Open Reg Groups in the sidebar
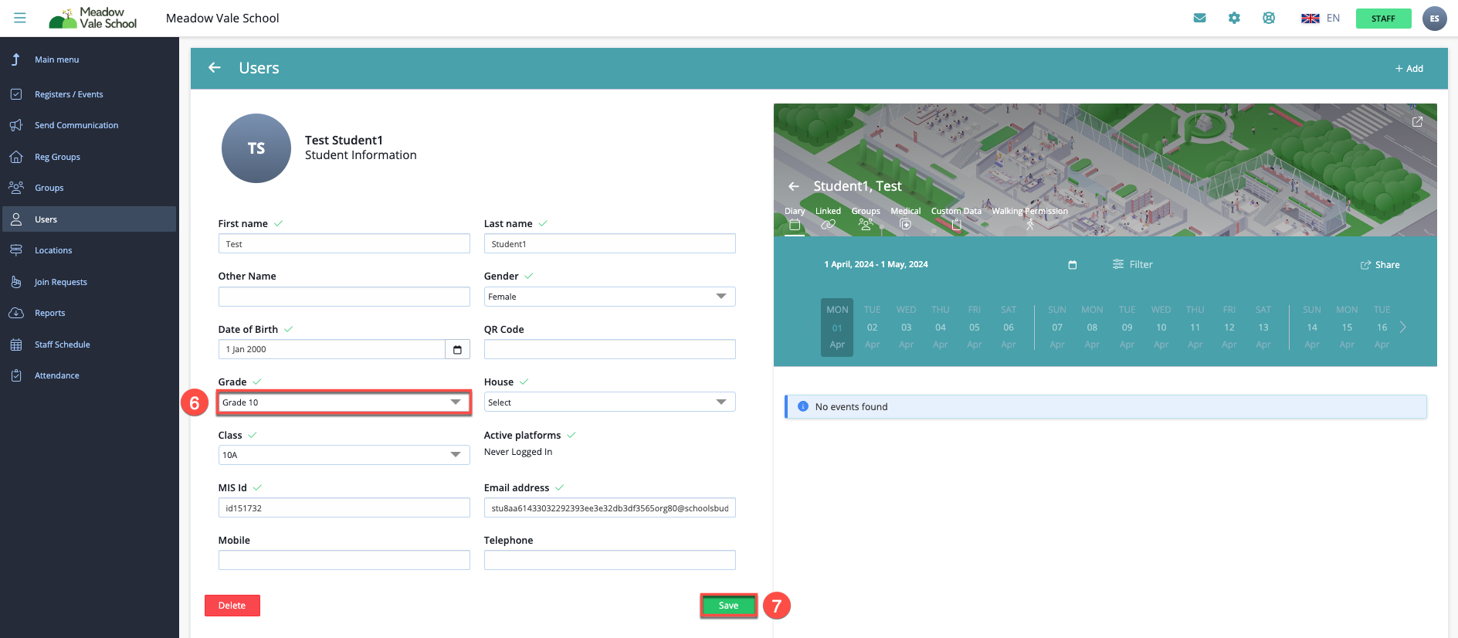Image resolution: width=1458 pixels, height=638 pixels. click(57, 157)
